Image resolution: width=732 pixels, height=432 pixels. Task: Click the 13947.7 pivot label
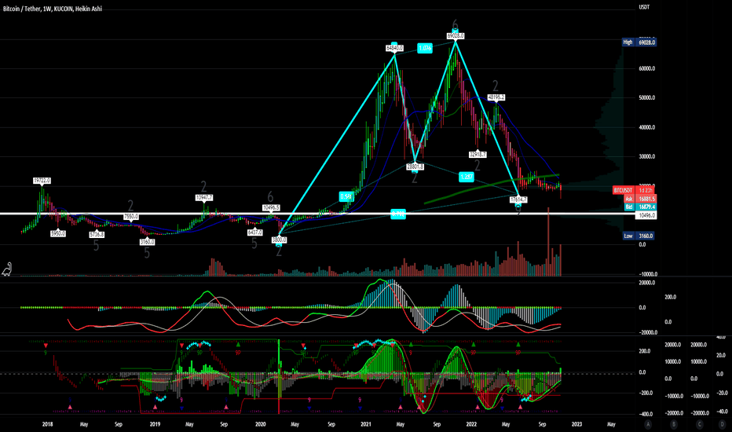coord(204,198)
